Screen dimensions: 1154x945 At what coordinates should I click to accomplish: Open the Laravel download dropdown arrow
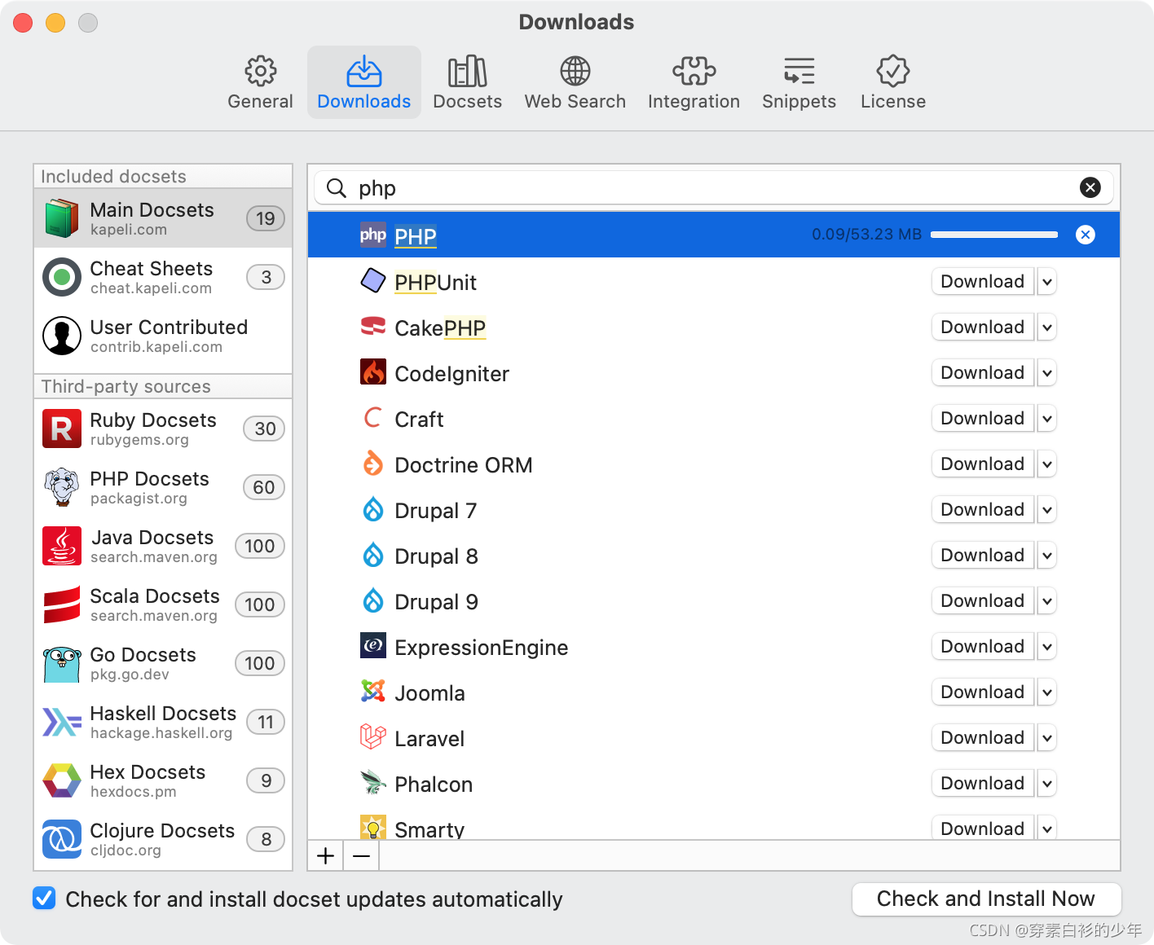pyautogui.click(x=1047, y=737)
